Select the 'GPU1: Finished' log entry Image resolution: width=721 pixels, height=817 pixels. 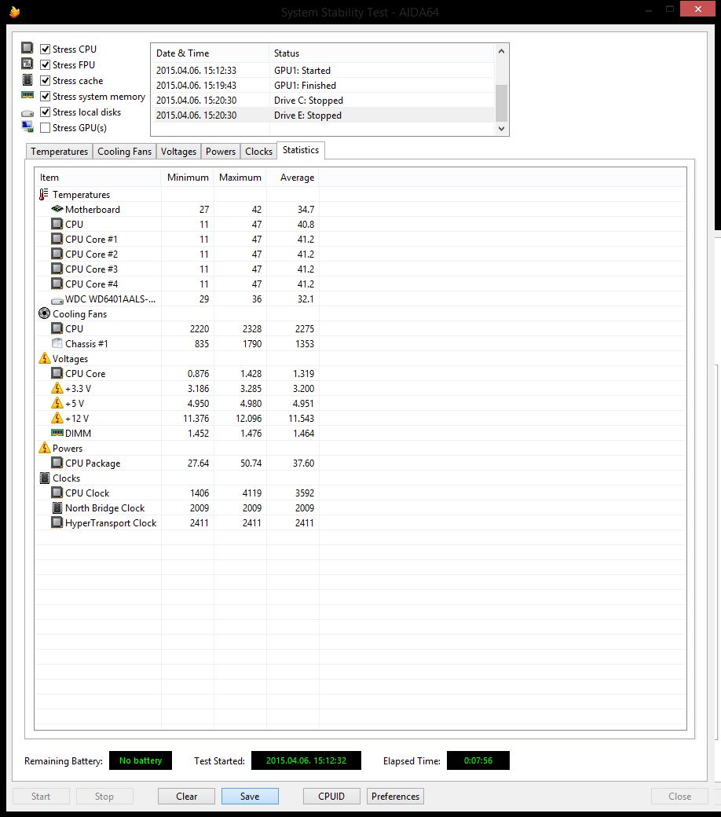[323, 86]
